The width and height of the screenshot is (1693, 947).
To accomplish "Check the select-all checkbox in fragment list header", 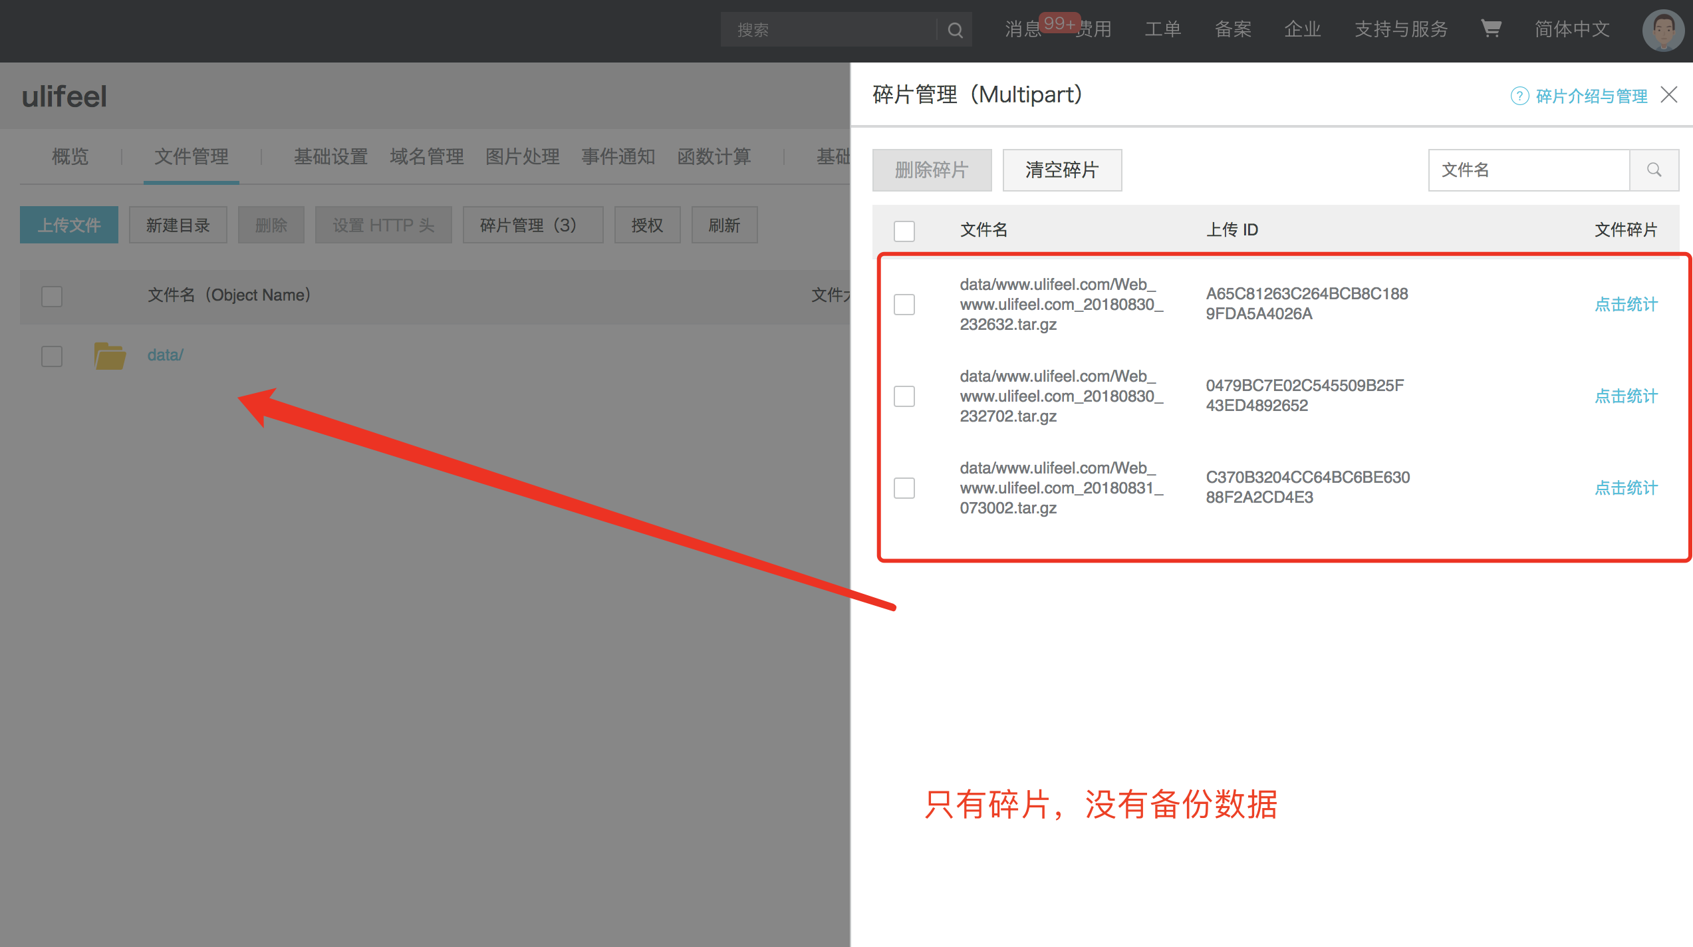I will (904, 231).
